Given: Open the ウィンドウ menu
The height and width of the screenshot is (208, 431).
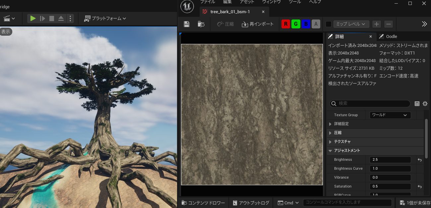Looking at the screenshot, I should [272, 2].
